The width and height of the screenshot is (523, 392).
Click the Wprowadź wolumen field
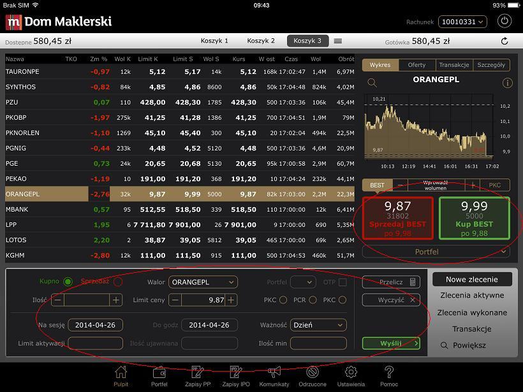[436, 185]
